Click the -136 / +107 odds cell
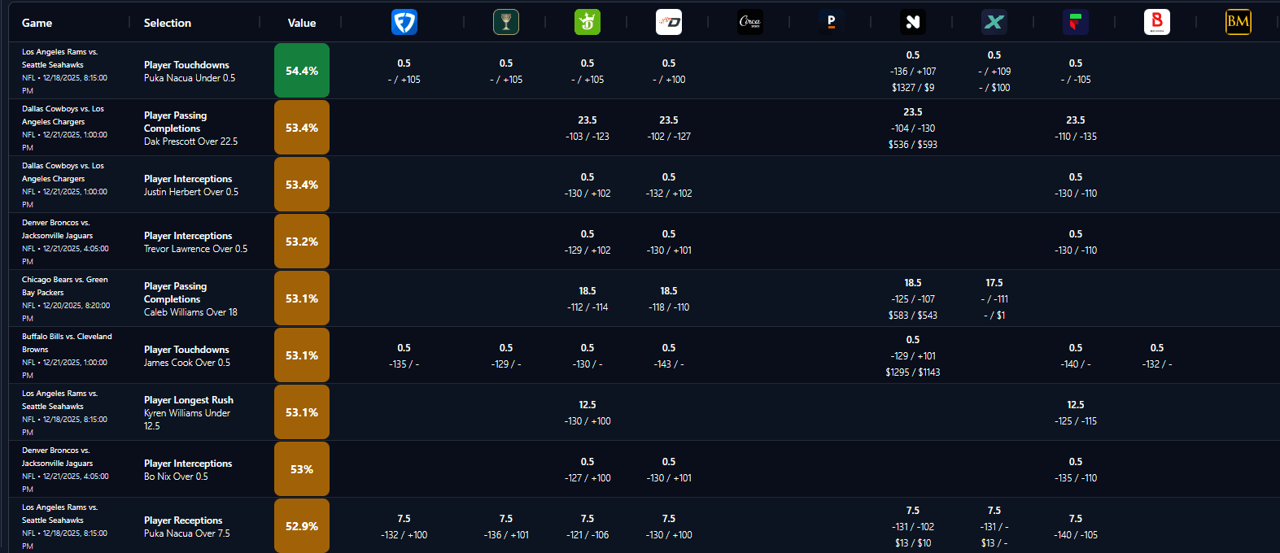The image size is (1280, 553). point(913,72)
